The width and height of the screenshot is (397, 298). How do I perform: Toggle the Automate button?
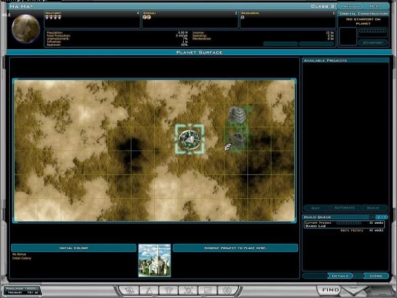point(345,207)
